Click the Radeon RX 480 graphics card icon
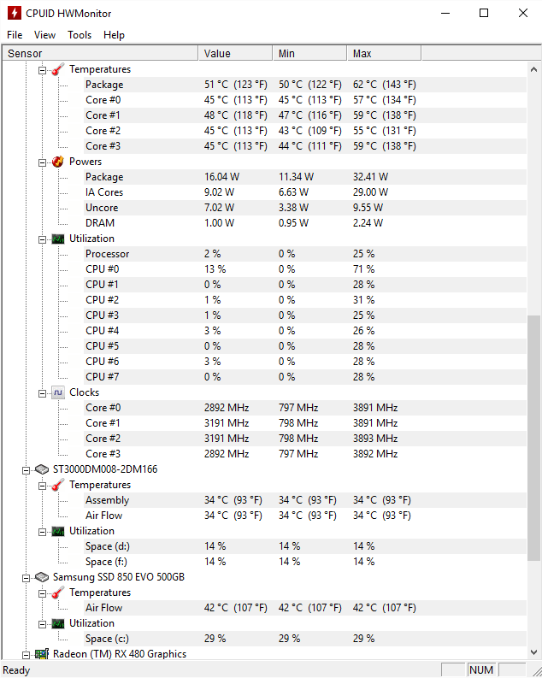The image size is (542, 678). (x=42, y=654)
